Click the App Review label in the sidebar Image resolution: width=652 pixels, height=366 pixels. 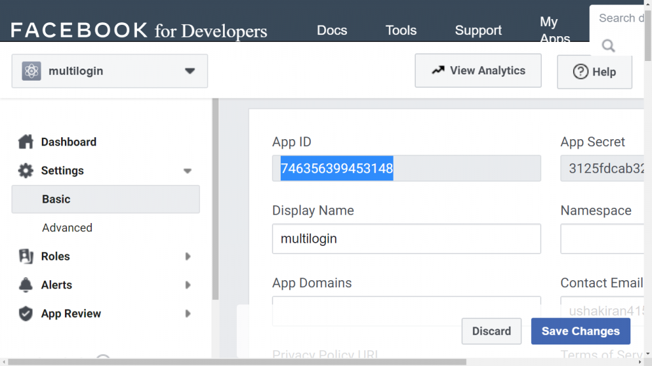click(71, 314)
